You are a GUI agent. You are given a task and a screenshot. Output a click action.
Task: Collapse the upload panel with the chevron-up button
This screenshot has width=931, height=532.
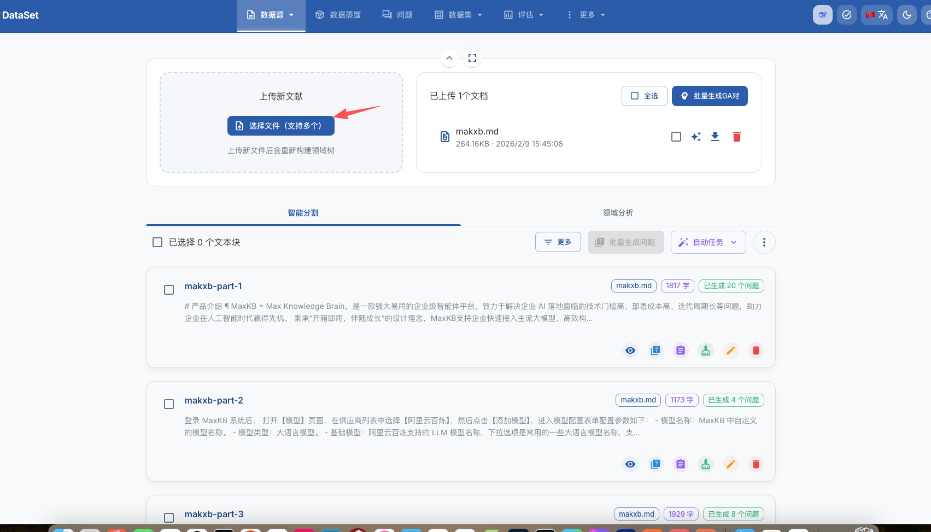tap(449, 58)
